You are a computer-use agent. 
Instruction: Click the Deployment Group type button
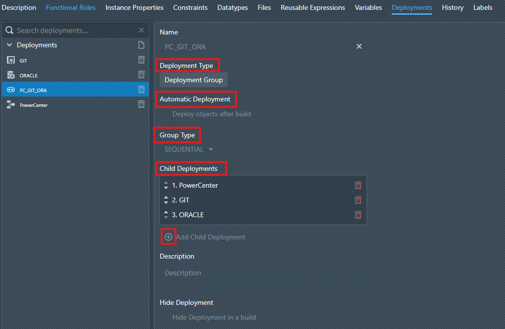(194, 80)
